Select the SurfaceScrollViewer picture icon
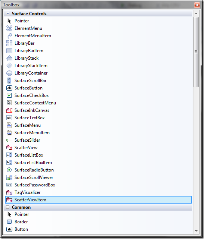 point(9,177)
